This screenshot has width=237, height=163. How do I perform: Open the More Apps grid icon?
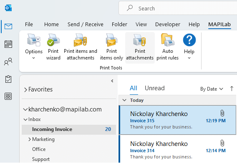click(x=8, y=96)
